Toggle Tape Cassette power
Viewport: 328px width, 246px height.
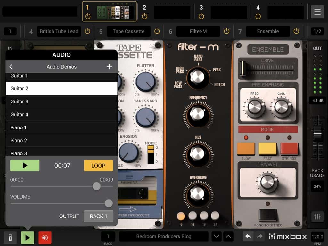click(157, 31)
